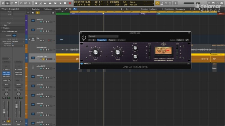Click the plus add-track button
Viewport: 225px width, 126px height.
28,13
